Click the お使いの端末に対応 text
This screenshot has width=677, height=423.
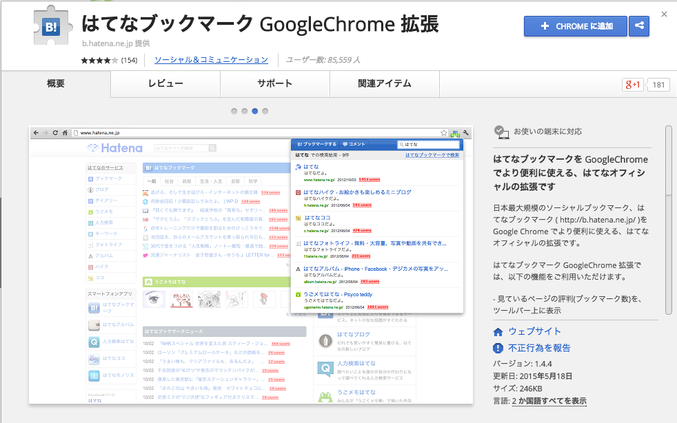coord(547,132)
